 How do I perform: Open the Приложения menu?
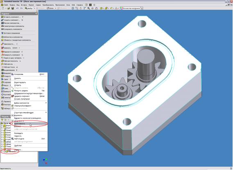coord(60,5)
